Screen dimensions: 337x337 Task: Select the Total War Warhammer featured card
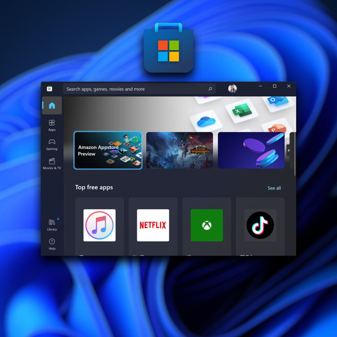point(179,150)
